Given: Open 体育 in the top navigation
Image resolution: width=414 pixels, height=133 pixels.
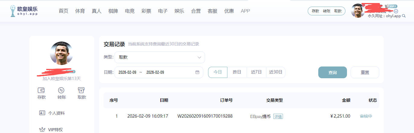Looking at the screenshot, I should (80, 11).
